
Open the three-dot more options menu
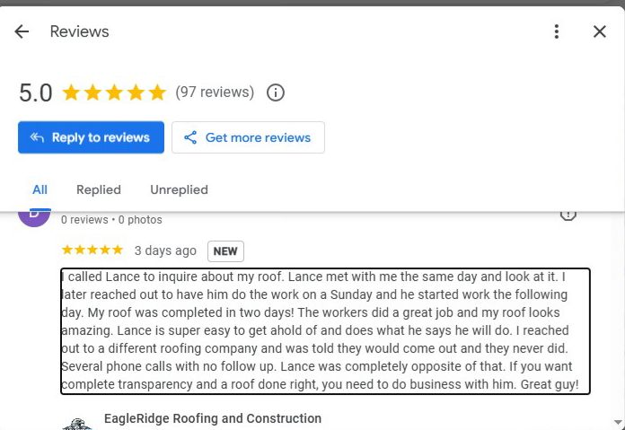[x=557, y=31]
